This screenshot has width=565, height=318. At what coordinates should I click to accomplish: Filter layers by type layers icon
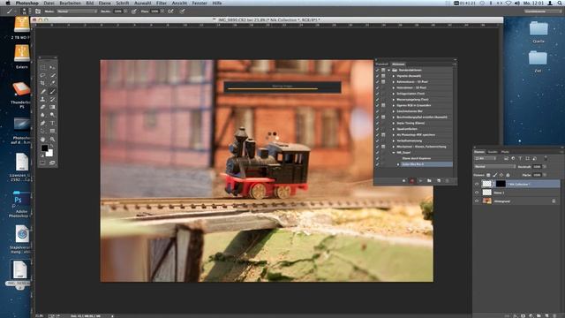pyautogui.click(x=520, y=158)
